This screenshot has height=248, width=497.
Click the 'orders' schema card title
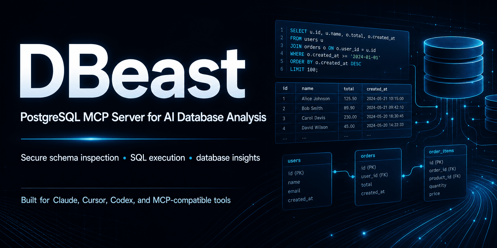(x=368, y=156)
